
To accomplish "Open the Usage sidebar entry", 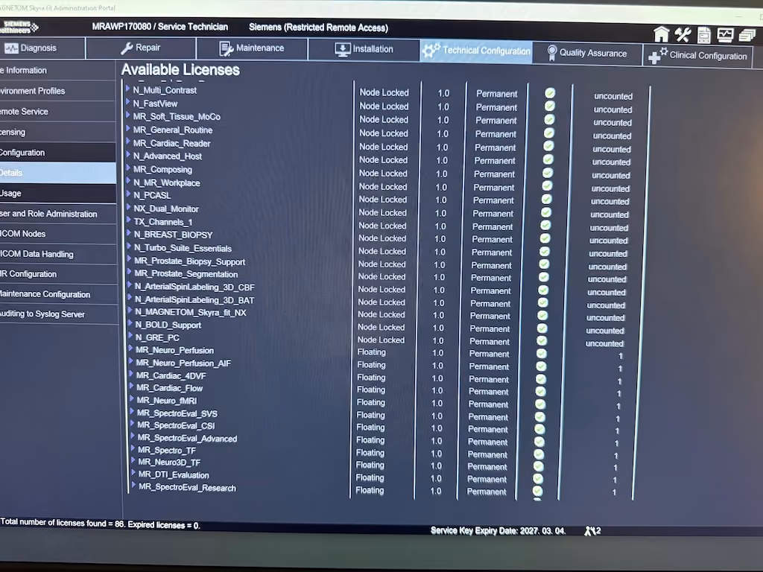I will coord(57,193).
